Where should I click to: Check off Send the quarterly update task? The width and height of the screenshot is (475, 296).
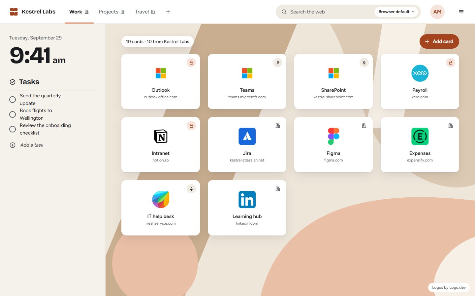[13, 99]
